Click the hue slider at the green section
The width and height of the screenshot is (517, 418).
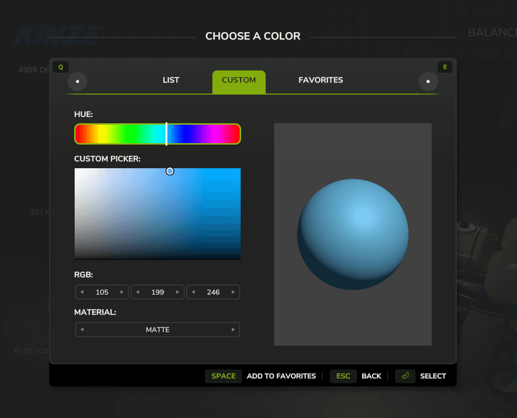[x=130, y=134]
